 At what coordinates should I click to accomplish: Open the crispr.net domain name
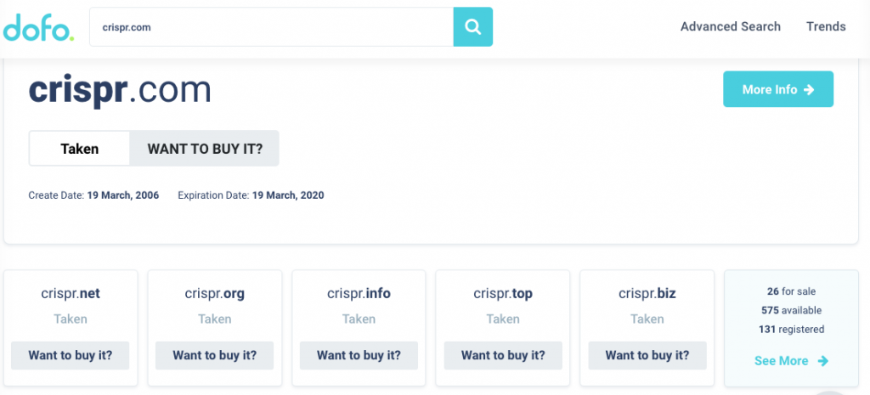coord(71,293)
